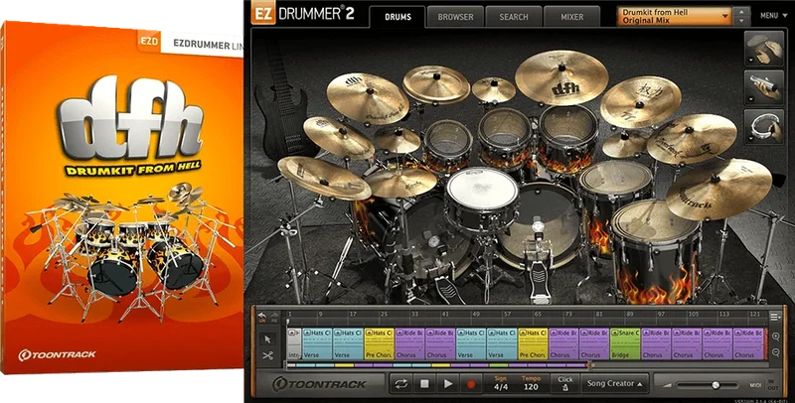This screenshot has width=795, height=403.
Task: Click bar 97 on the timeline ruler
Action: 661,315
